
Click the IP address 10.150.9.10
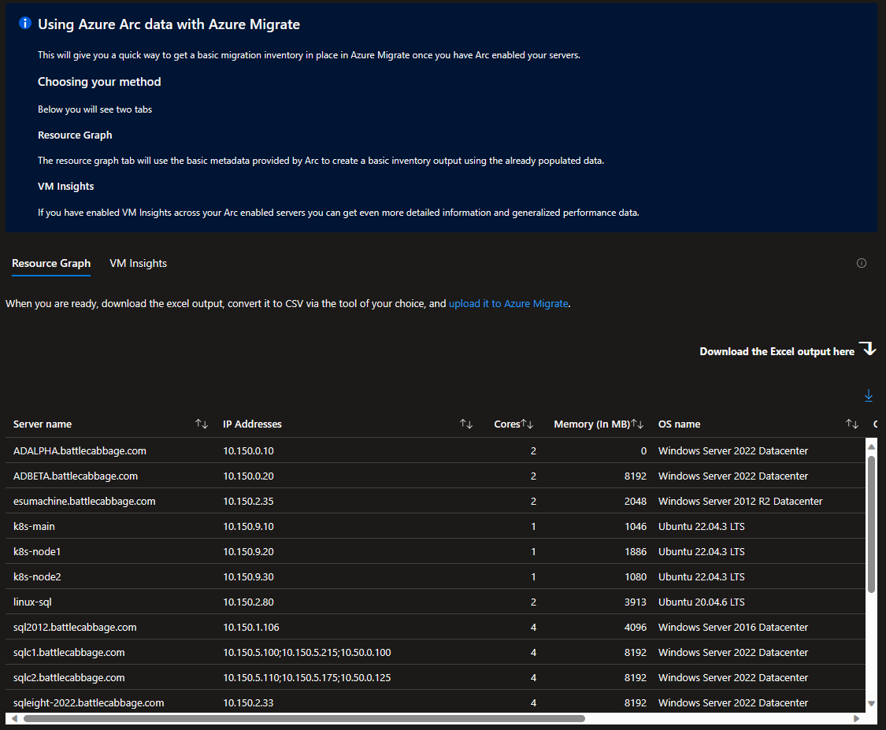click(x=248, y=526)
